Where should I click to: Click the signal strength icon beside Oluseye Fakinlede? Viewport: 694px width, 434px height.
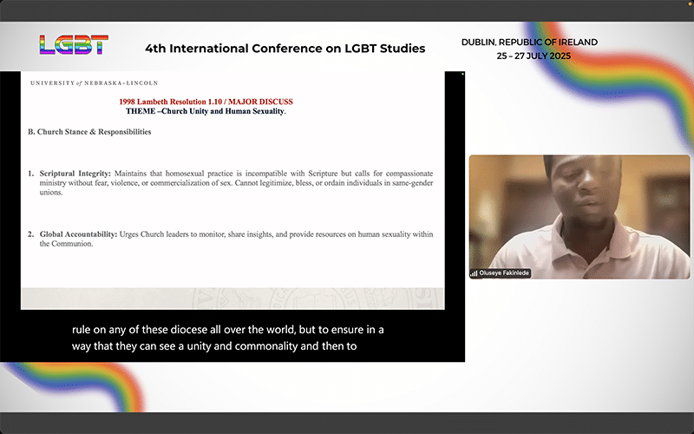click(474, 273)
